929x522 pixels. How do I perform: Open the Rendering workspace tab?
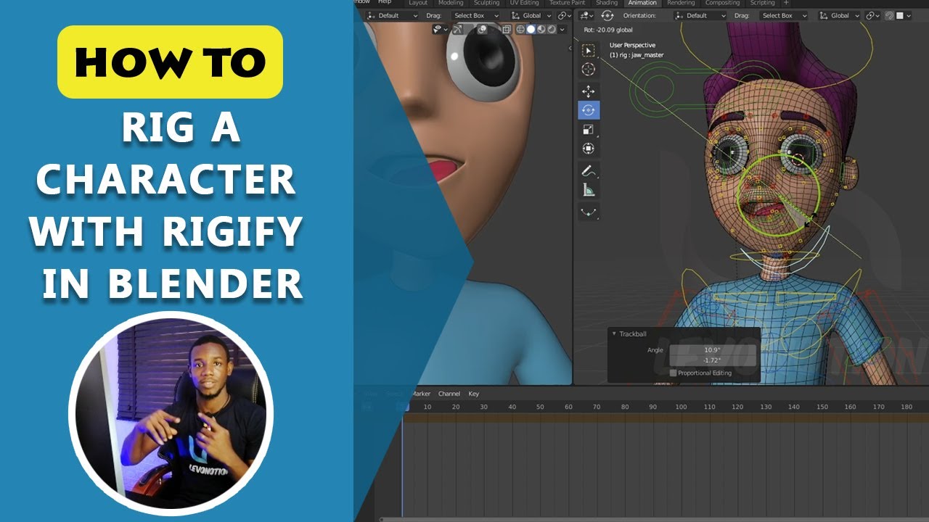click(681, 3)
